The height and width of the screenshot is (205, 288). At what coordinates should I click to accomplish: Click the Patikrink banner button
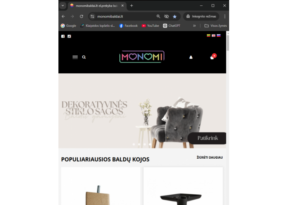tap(207, 138)
